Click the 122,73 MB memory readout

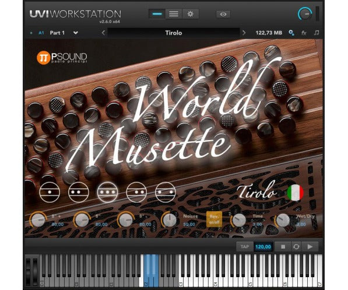pos(269,33)
